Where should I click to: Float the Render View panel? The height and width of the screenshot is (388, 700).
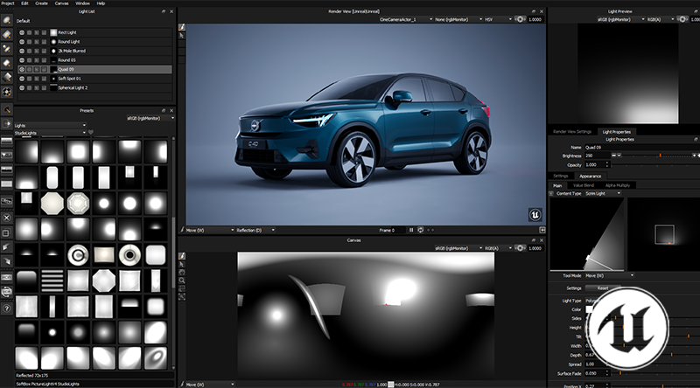coord(534,11)
